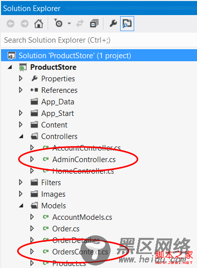This screenshot has width=197, height=268.
Task: Open Properties via wrench toolbar icon
Action: [x=113, y=24]
